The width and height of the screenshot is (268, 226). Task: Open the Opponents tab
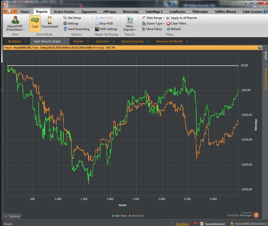(89, 11)
